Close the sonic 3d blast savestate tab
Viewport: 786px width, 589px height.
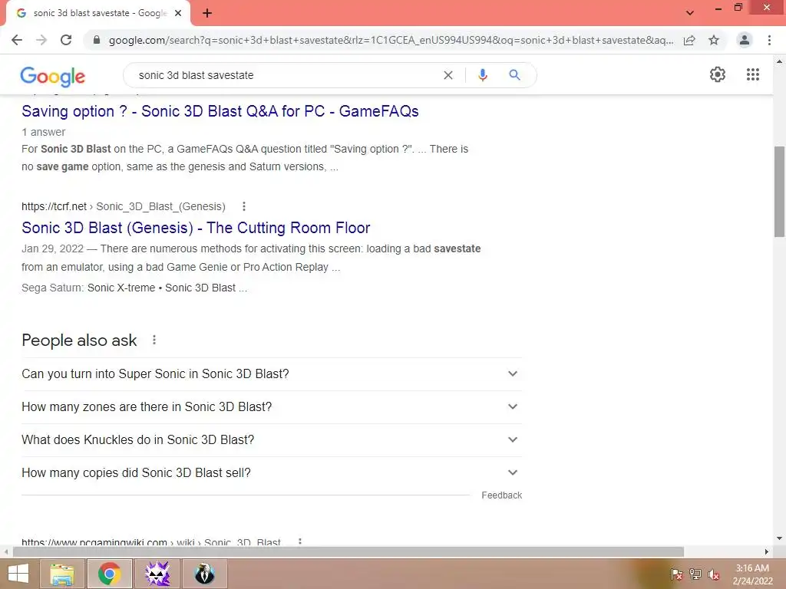pyautogui.click(x=178, y=14)
